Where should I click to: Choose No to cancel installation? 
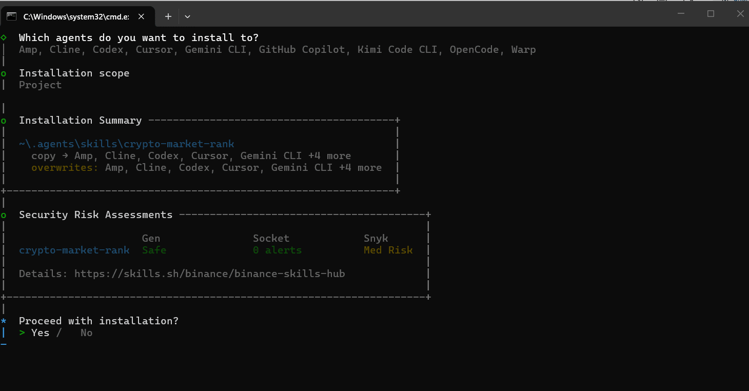tap(86, 333)
